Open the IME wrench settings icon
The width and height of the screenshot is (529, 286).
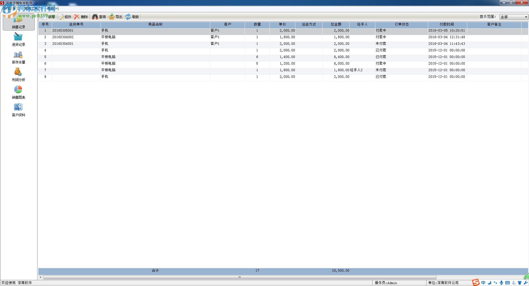coord(526,283)
